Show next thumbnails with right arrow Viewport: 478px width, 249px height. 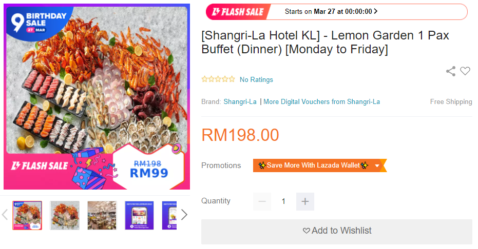tap(184, 215)
